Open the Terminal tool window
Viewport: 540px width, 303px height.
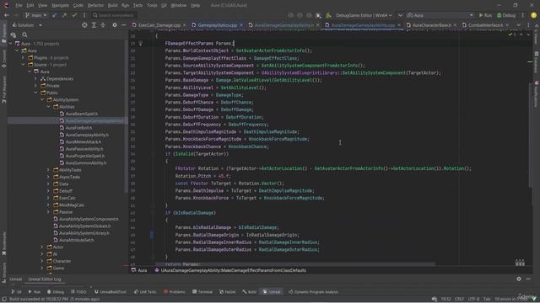pos(202,292)
